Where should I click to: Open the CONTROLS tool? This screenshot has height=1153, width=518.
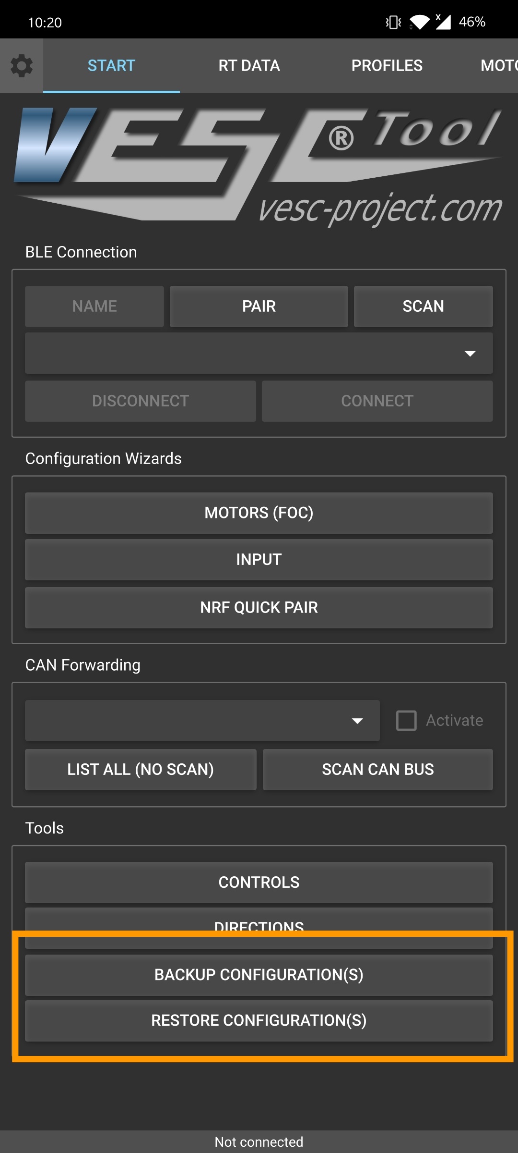[259, 883]
